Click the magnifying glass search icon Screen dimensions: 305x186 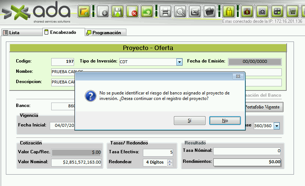[x=180, y=11]
